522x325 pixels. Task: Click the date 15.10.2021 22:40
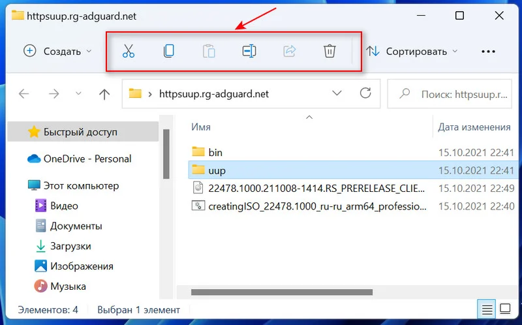point(476,206)
